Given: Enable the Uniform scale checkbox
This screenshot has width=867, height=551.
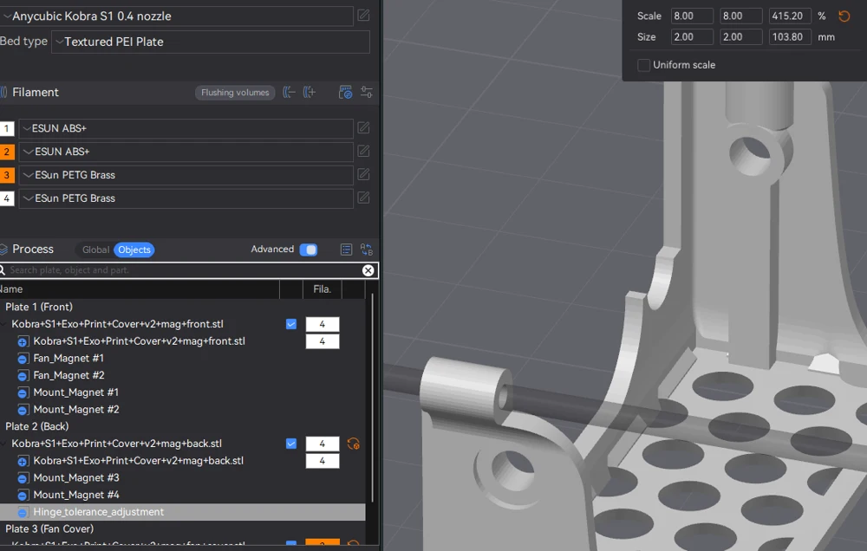Looking at the screenshot, I should coord(643,65).
